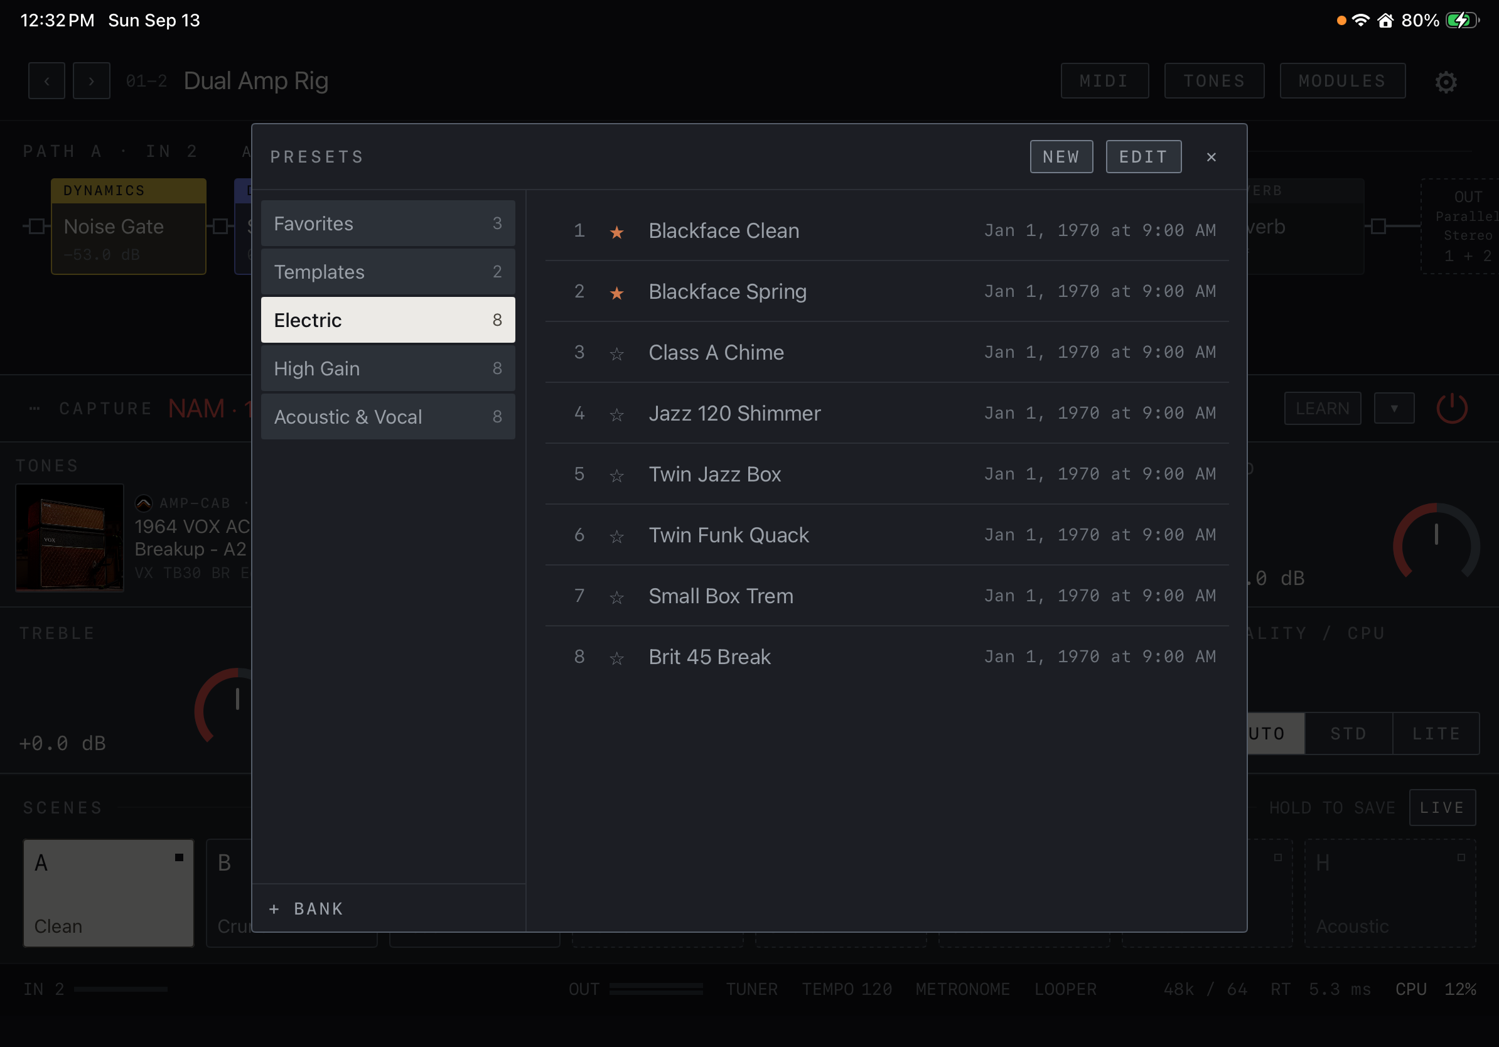Add a new bank
This screenshot has height=1047, width=1499.
pos(306,908)
